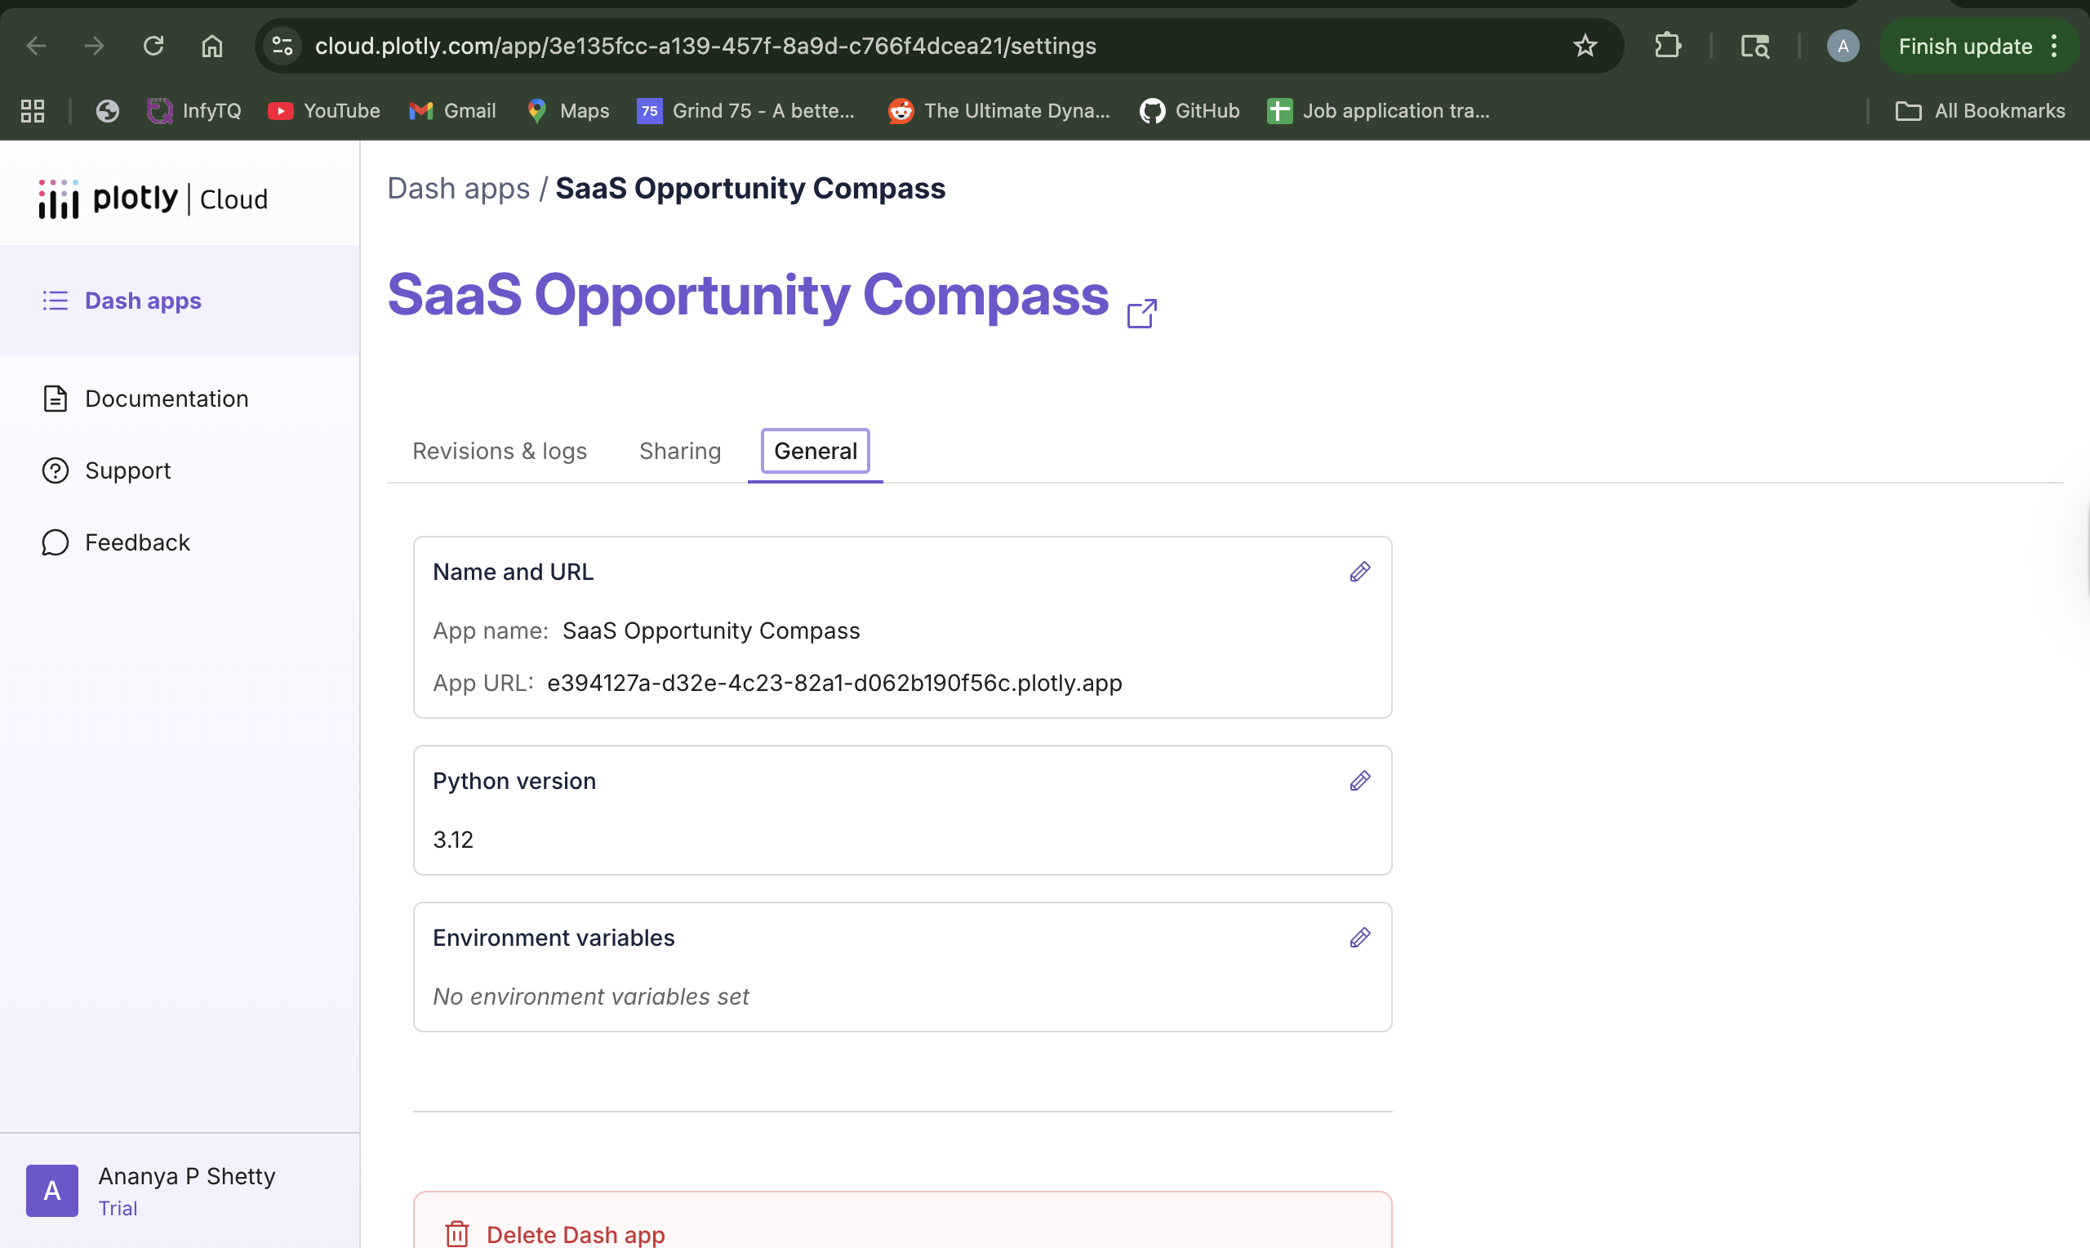
Task: Click the browser address bar
Action: pyautogui.click(x=840, y=46)
